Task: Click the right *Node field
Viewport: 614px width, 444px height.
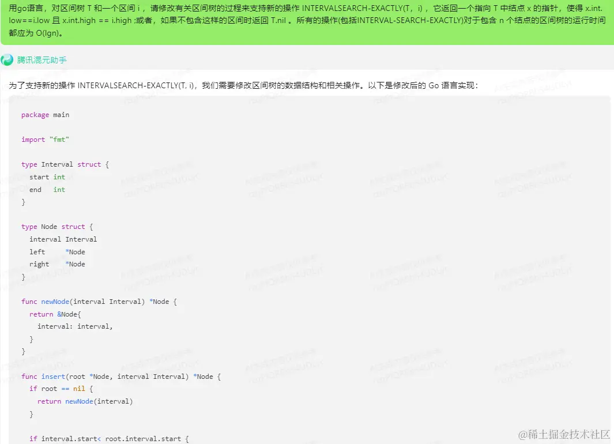Action: click(58, 264)
